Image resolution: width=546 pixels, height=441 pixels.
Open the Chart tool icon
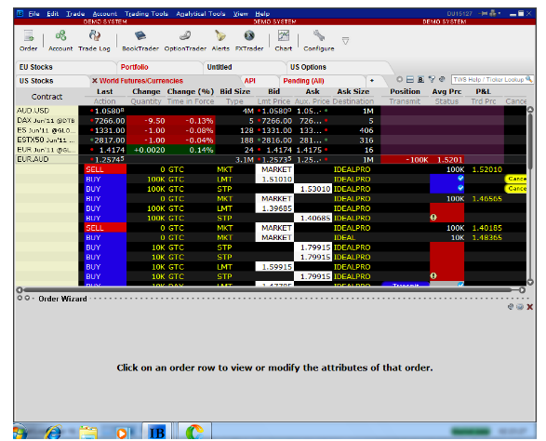(x=284, y=41)
